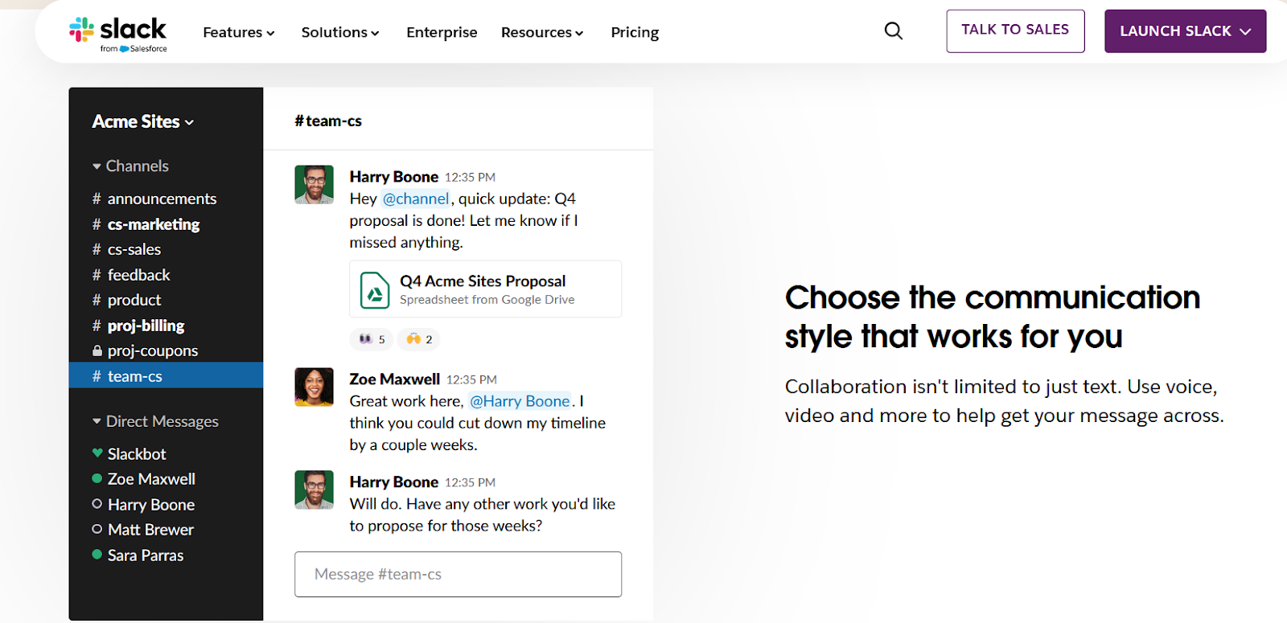Viewport: 1287px width, 623px height.
Task: Click the hash icon beside announcements
Action: click(x=97, y=199)
